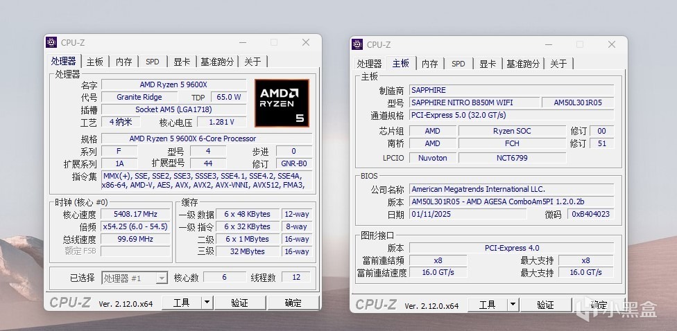Open 基准跑分 tab in right window
The height and width of the screenshot is (331, 677).
[x=523, y=64]
